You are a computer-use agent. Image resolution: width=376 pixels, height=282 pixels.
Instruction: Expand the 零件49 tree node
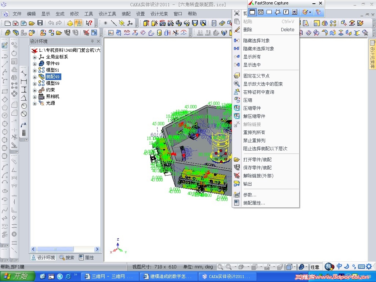pos(35,64)
